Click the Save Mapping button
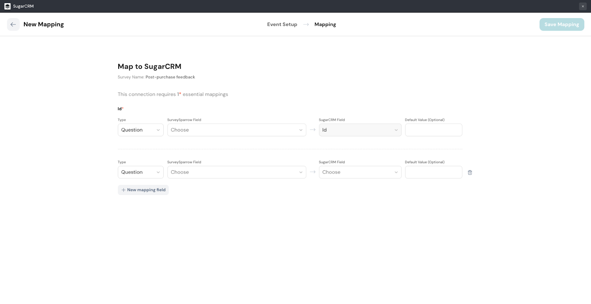The height and width of the screenshot is (304, 591). 561,24
